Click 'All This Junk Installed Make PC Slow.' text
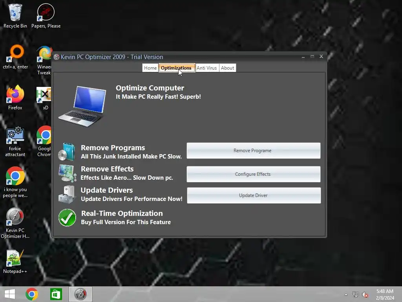The image size is (402, 302). 131,157
